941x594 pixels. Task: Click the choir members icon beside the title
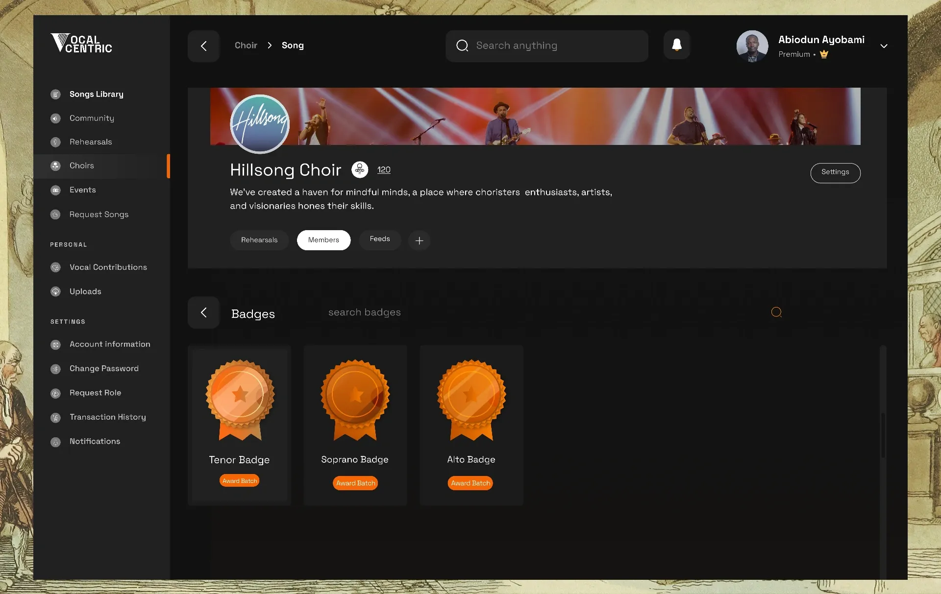point(360,170)
